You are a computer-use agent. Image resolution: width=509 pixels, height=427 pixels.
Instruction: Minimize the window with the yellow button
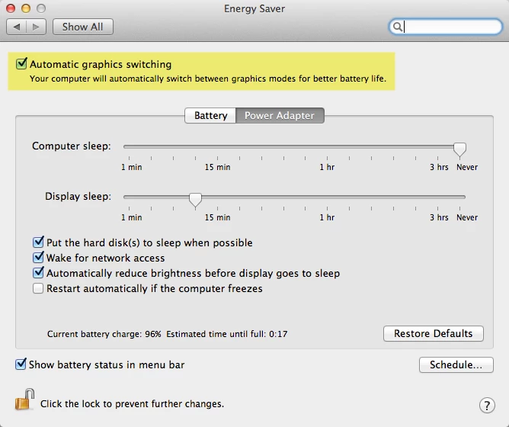tap(26, 8)
